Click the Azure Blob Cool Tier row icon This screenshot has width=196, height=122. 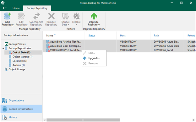(48, 46)
